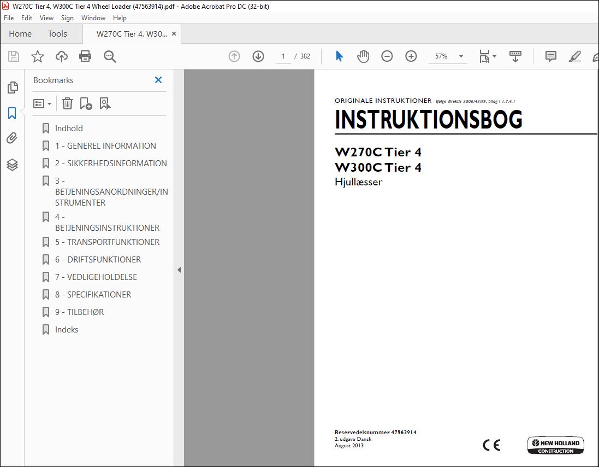Print the document with printer icon
The width and height of the screenshot is (599, 467).
tap(85, 56)
